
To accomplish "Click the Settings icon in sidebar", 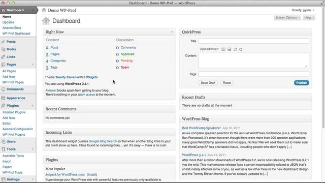I will coord(3,179).
